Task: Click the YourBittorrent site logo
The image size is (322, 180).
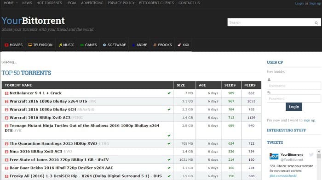Action: coord(33,21)
